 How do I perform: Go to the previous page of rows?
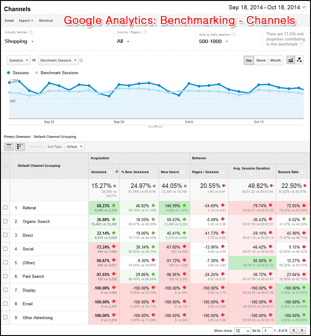point(294,330)
